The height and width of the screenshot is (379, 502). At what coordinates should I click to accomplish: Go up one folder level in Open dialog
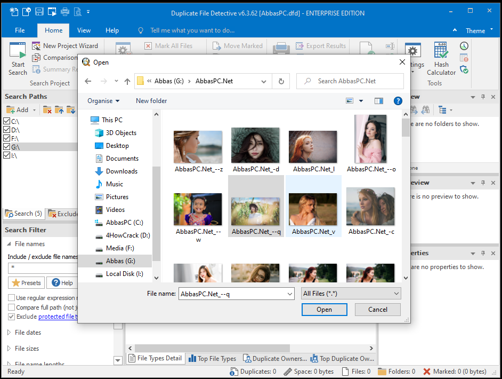tap(127, 81)
